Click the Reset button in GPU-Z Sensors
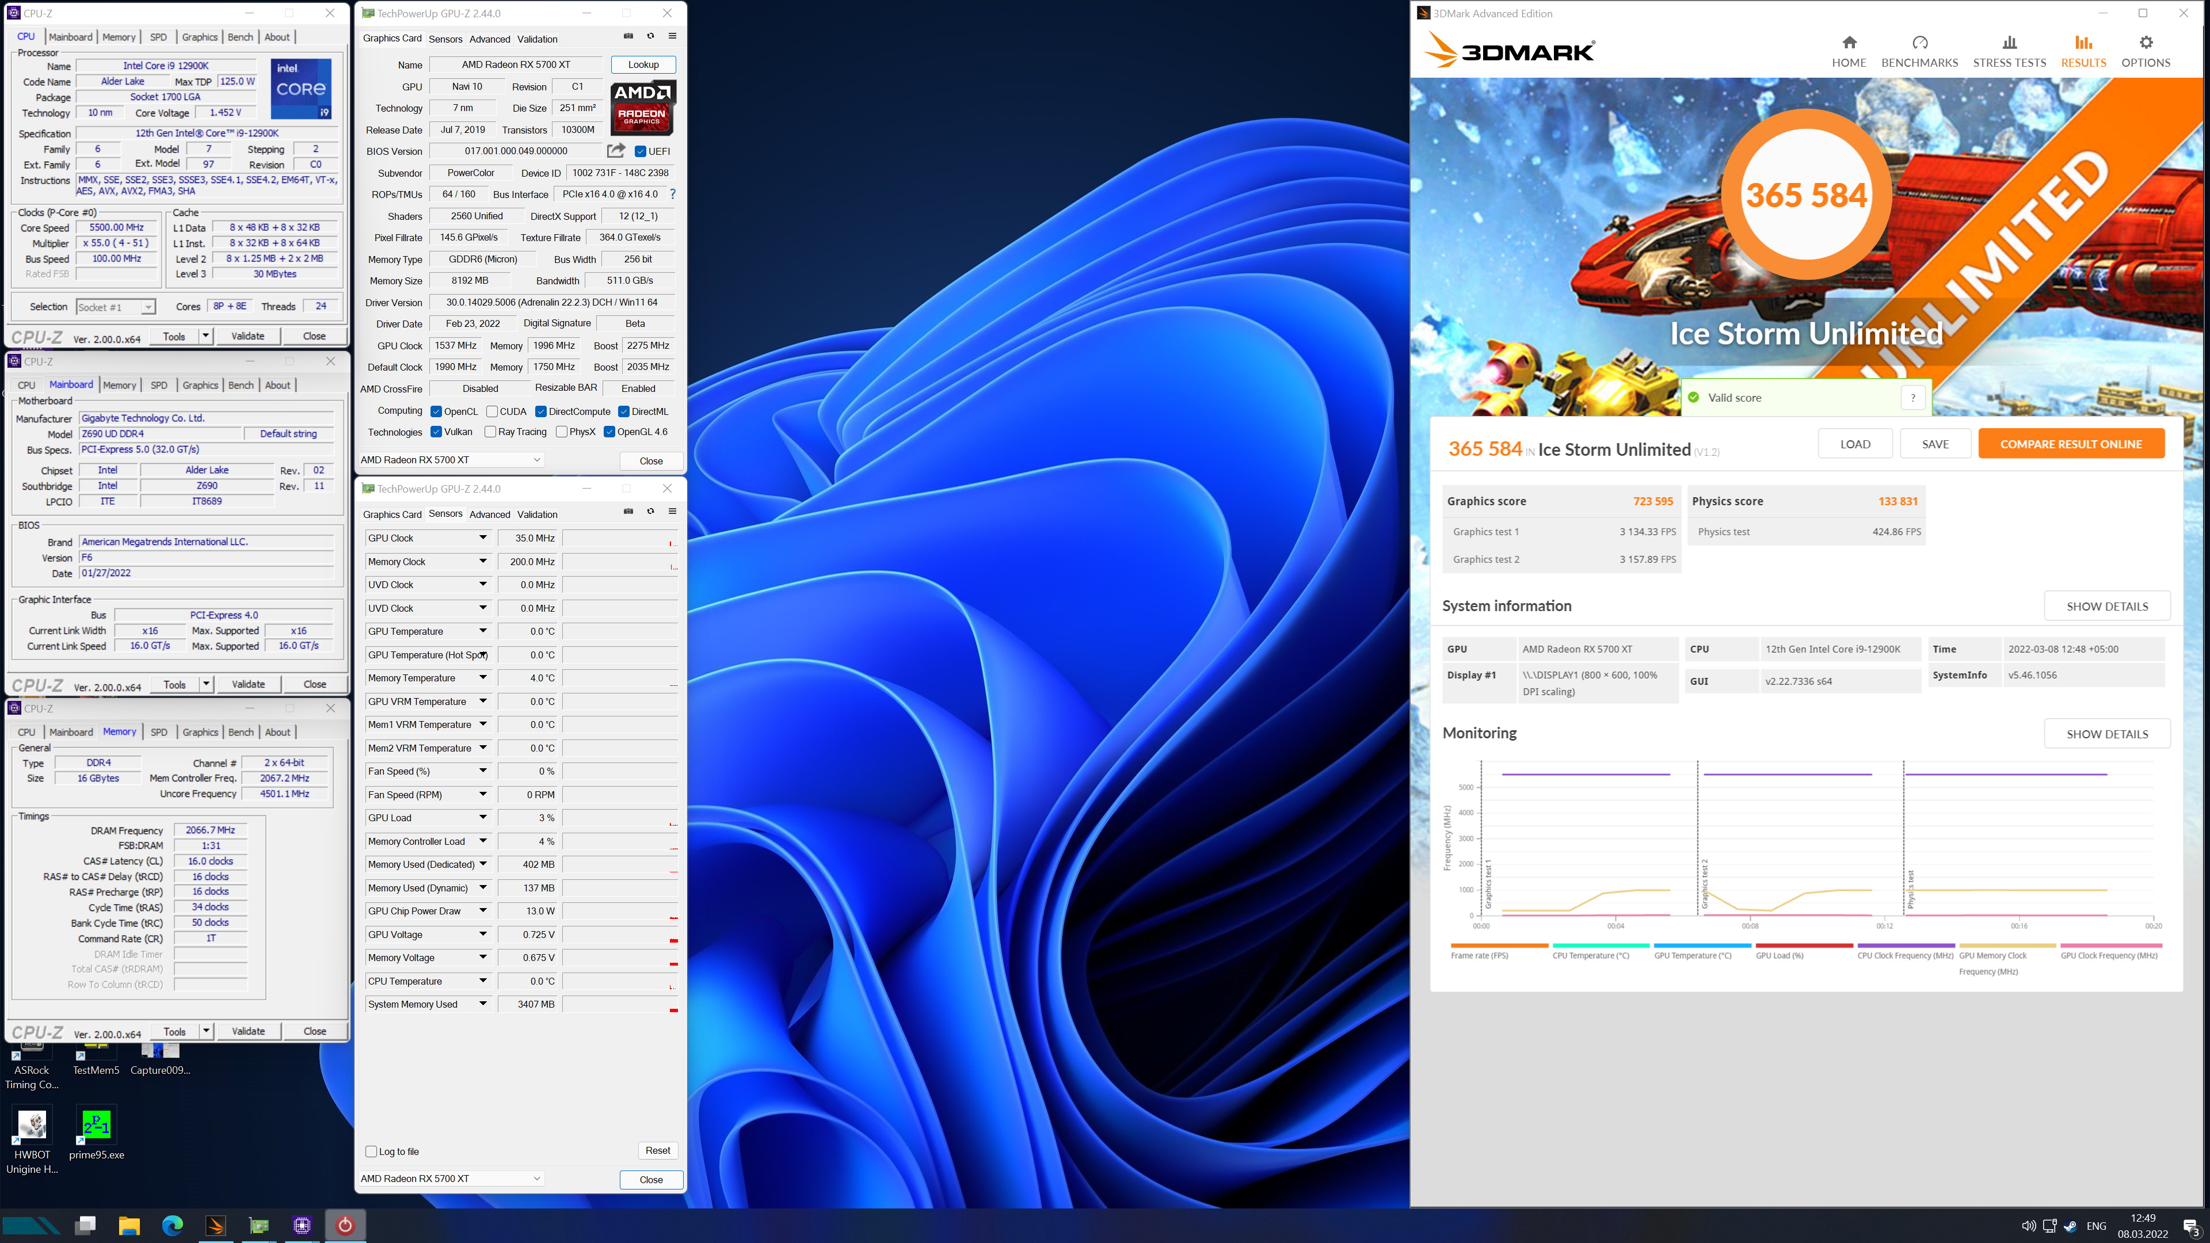This screenshot has height=1243, width=2210. pyautogui.click(x=658, y=1151)
